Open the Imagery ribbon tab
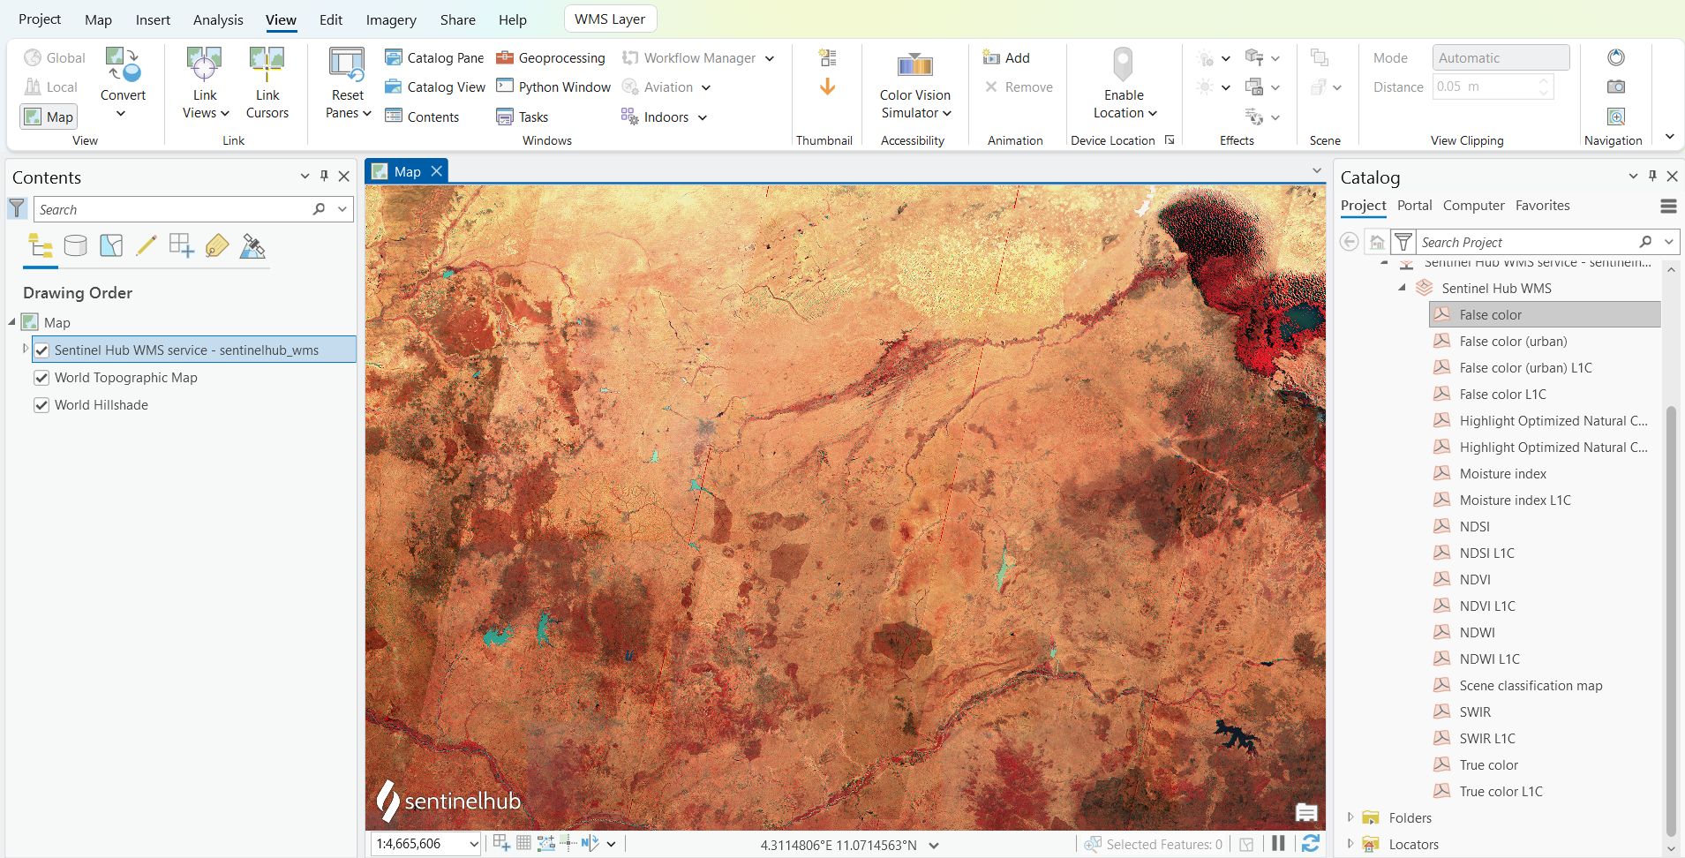Viewport: 1685px width, 858px height. 391,19
